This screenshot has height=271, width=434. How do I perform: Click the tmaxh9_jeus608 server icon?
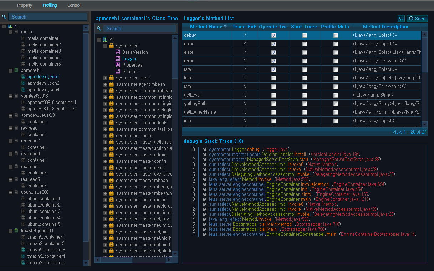tap(16, 231)
